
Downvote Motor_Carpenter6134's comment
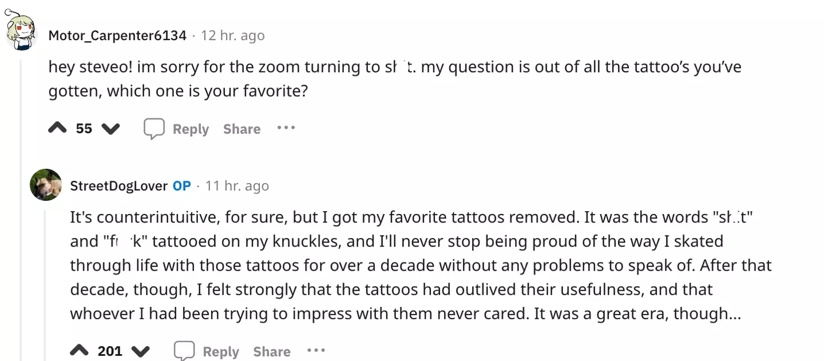pyautogui.click(x=110, y=128)
